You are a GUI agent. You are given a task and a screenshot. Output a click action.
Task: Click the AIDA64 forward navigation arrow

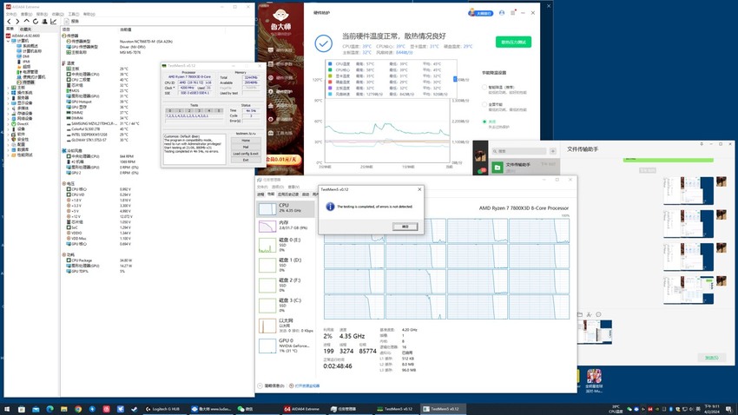[17, 21]
